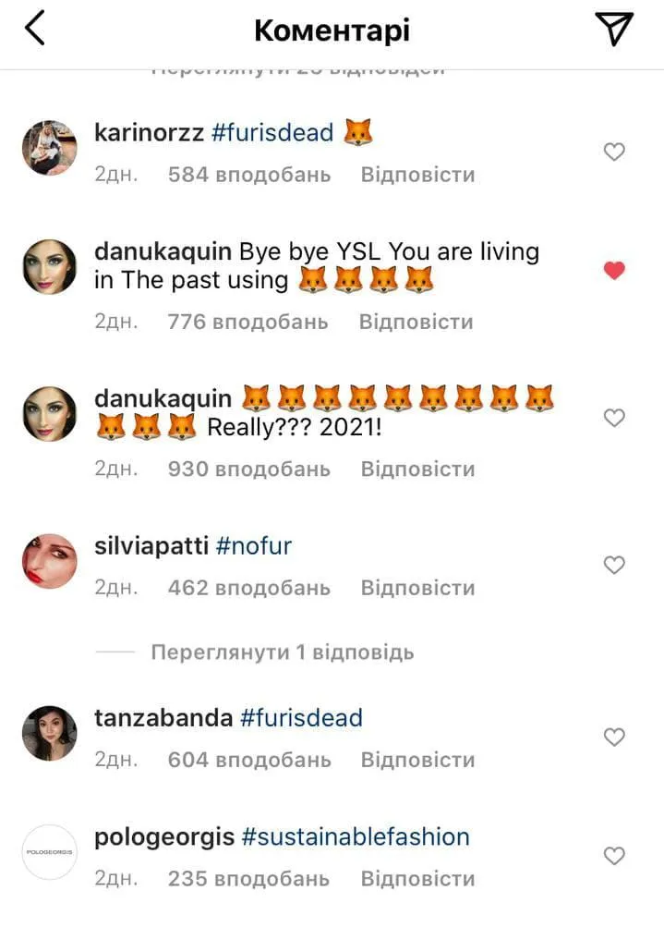Tap the heart on silviapatti's comment
664x939 pixels.
pyautogui.click(x=614, y=565)
